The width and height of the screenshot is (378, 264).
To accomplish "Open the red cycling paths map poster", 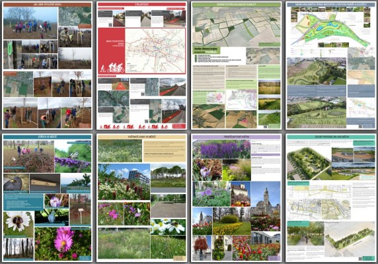I will [x=141, y=65].
